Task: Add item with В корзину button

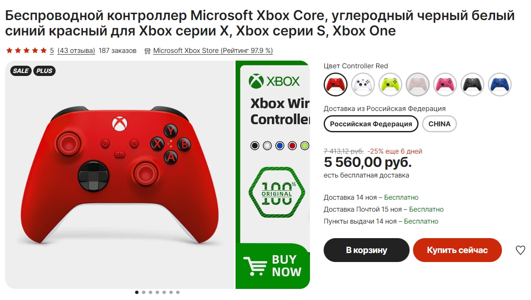Action: (366, 250)
